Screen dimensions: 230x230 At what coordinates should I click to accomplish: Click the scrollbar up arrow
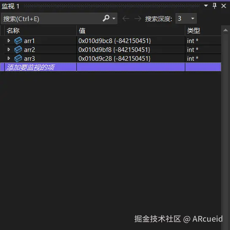point(225,30)
